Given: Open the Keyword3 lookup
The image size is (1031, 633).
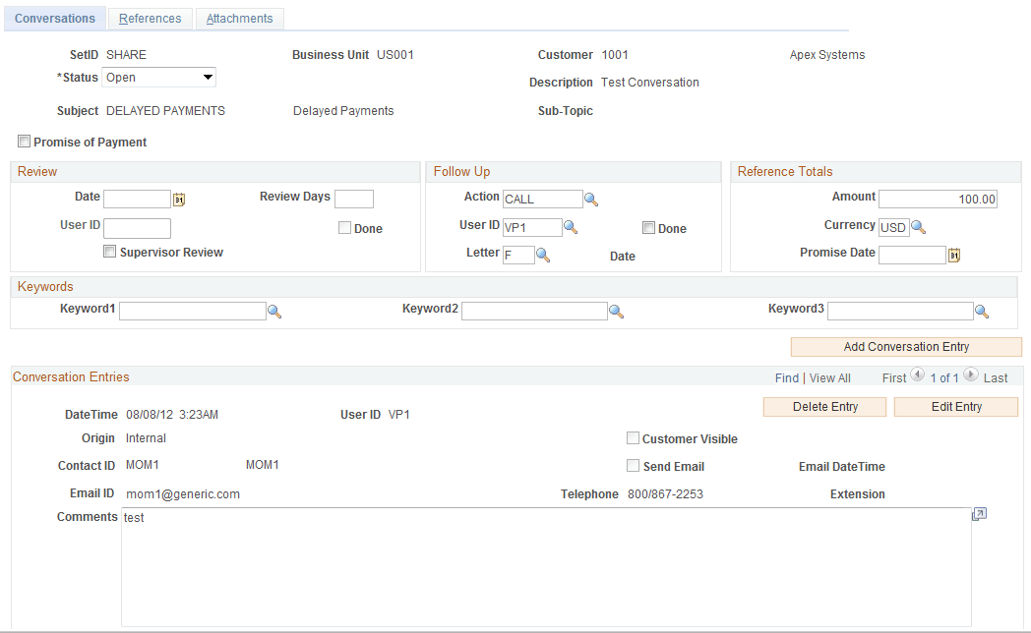Looking at the screenshot, I should point(982,311).
